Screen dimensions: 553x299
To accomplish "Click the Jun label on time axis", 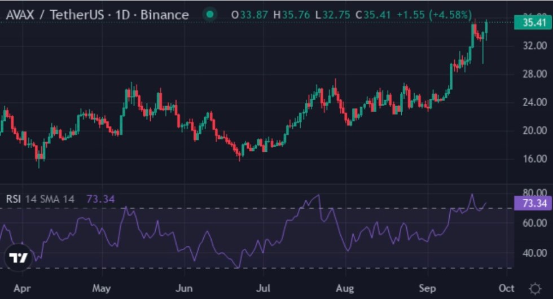I will (x=184, y=288).
